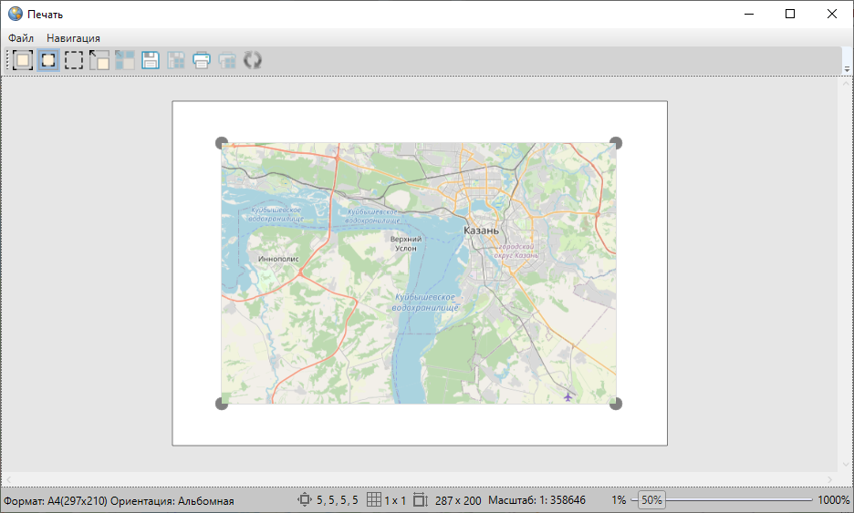Click the Масштаб 1: 358646 scale label
This screenshot has width=854, height=513.
536,500
